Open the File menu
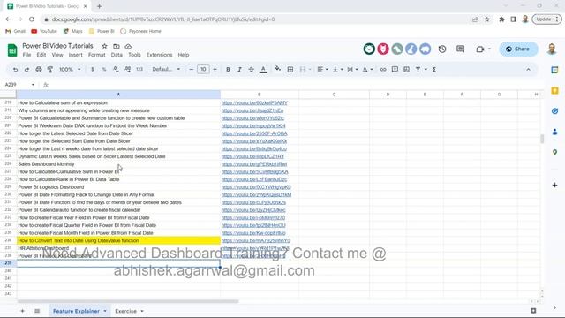The height and width of the screenshot is (318, 565). [x=26, y=55]
